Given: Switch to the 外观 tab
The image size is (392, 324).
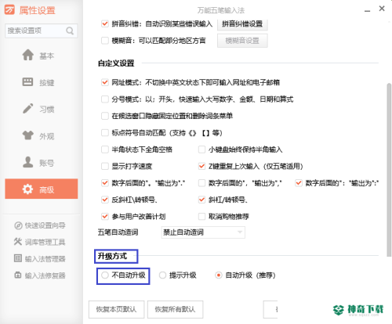Looking at the screenshot, I should [x=42, y=135].
